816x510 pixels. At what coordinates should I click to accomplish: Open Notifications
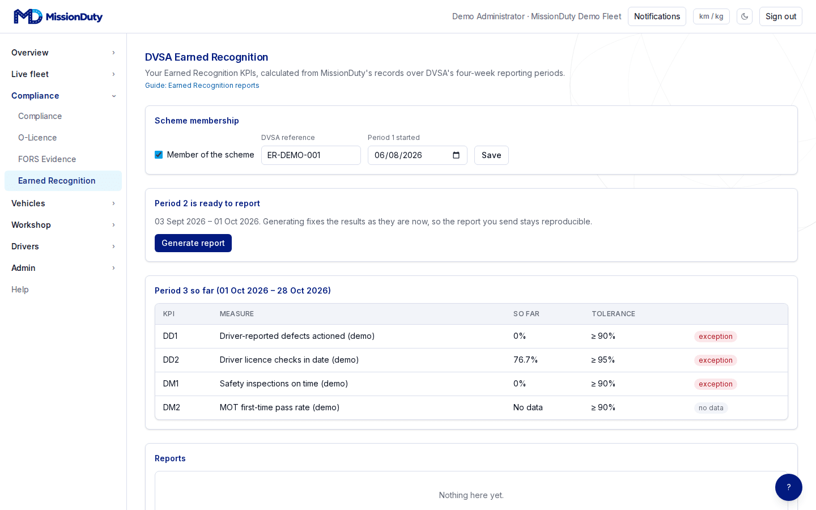click(657, 16)
